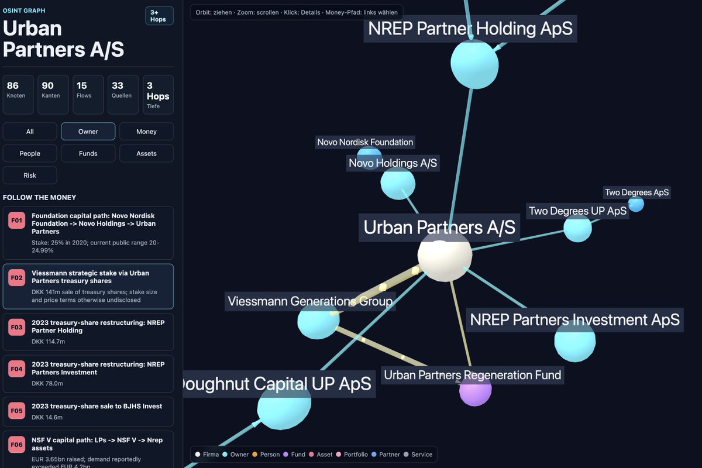Image resolution: width=702 pixels, height=468 pixels.
Task: Click the Partner legend color dot
Action: click(x=374, y=455)
